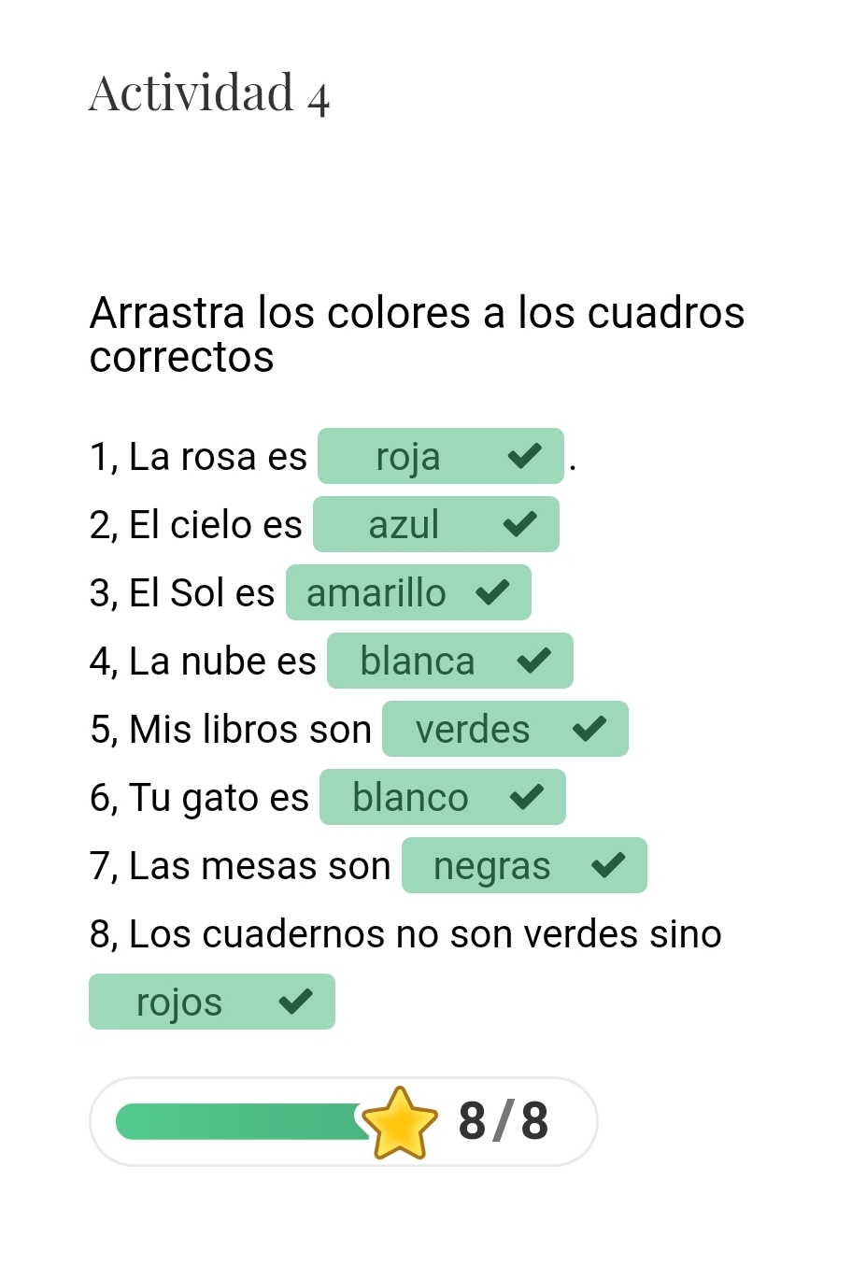Click the checkmark beside blanco

[x=527, y=797]
